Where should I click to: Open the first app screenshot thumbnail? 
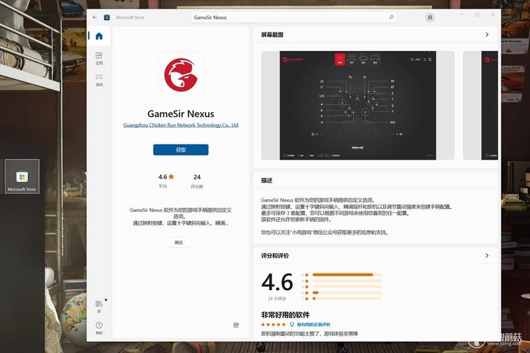(358, 105)
